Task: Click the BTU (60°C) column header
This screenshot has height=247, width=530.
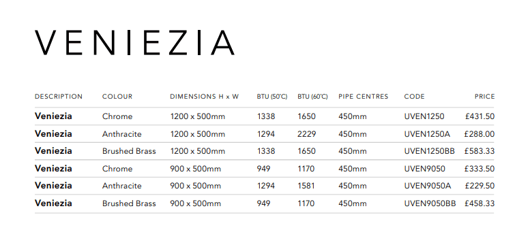Action: click(x=312, y=97)
